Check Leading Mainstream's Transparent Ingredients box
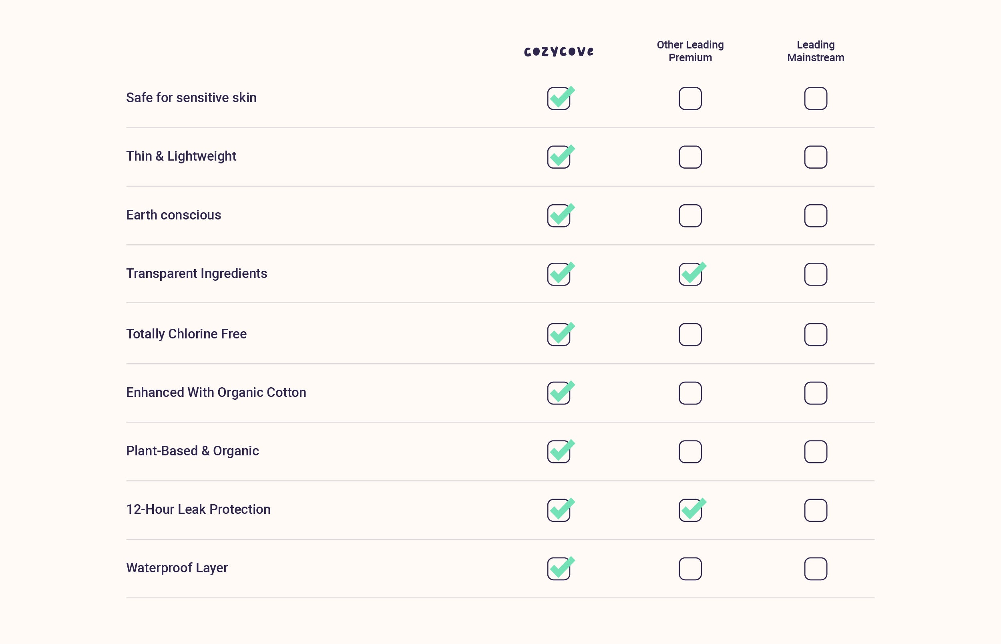This screenshot has height=644, width=1001. point(815,274)
